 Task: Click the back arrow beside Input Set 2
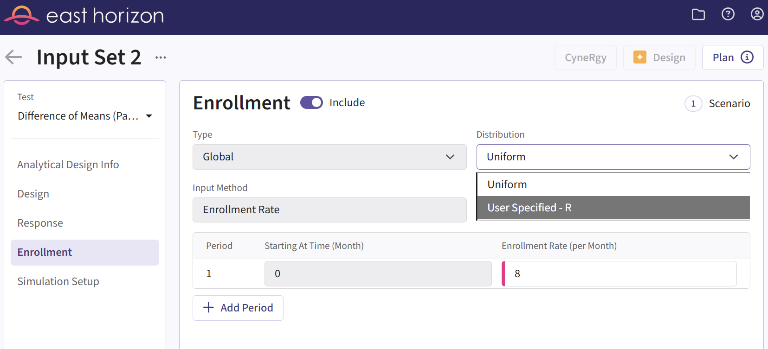click(x=14, y=57)
